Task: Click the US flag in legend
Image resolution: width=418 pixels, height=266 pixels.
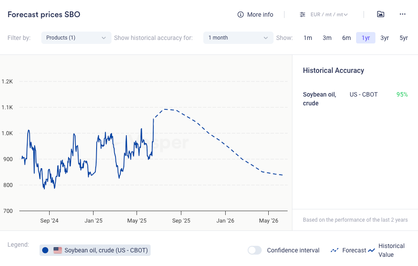Action: click(x=58, y=250)
